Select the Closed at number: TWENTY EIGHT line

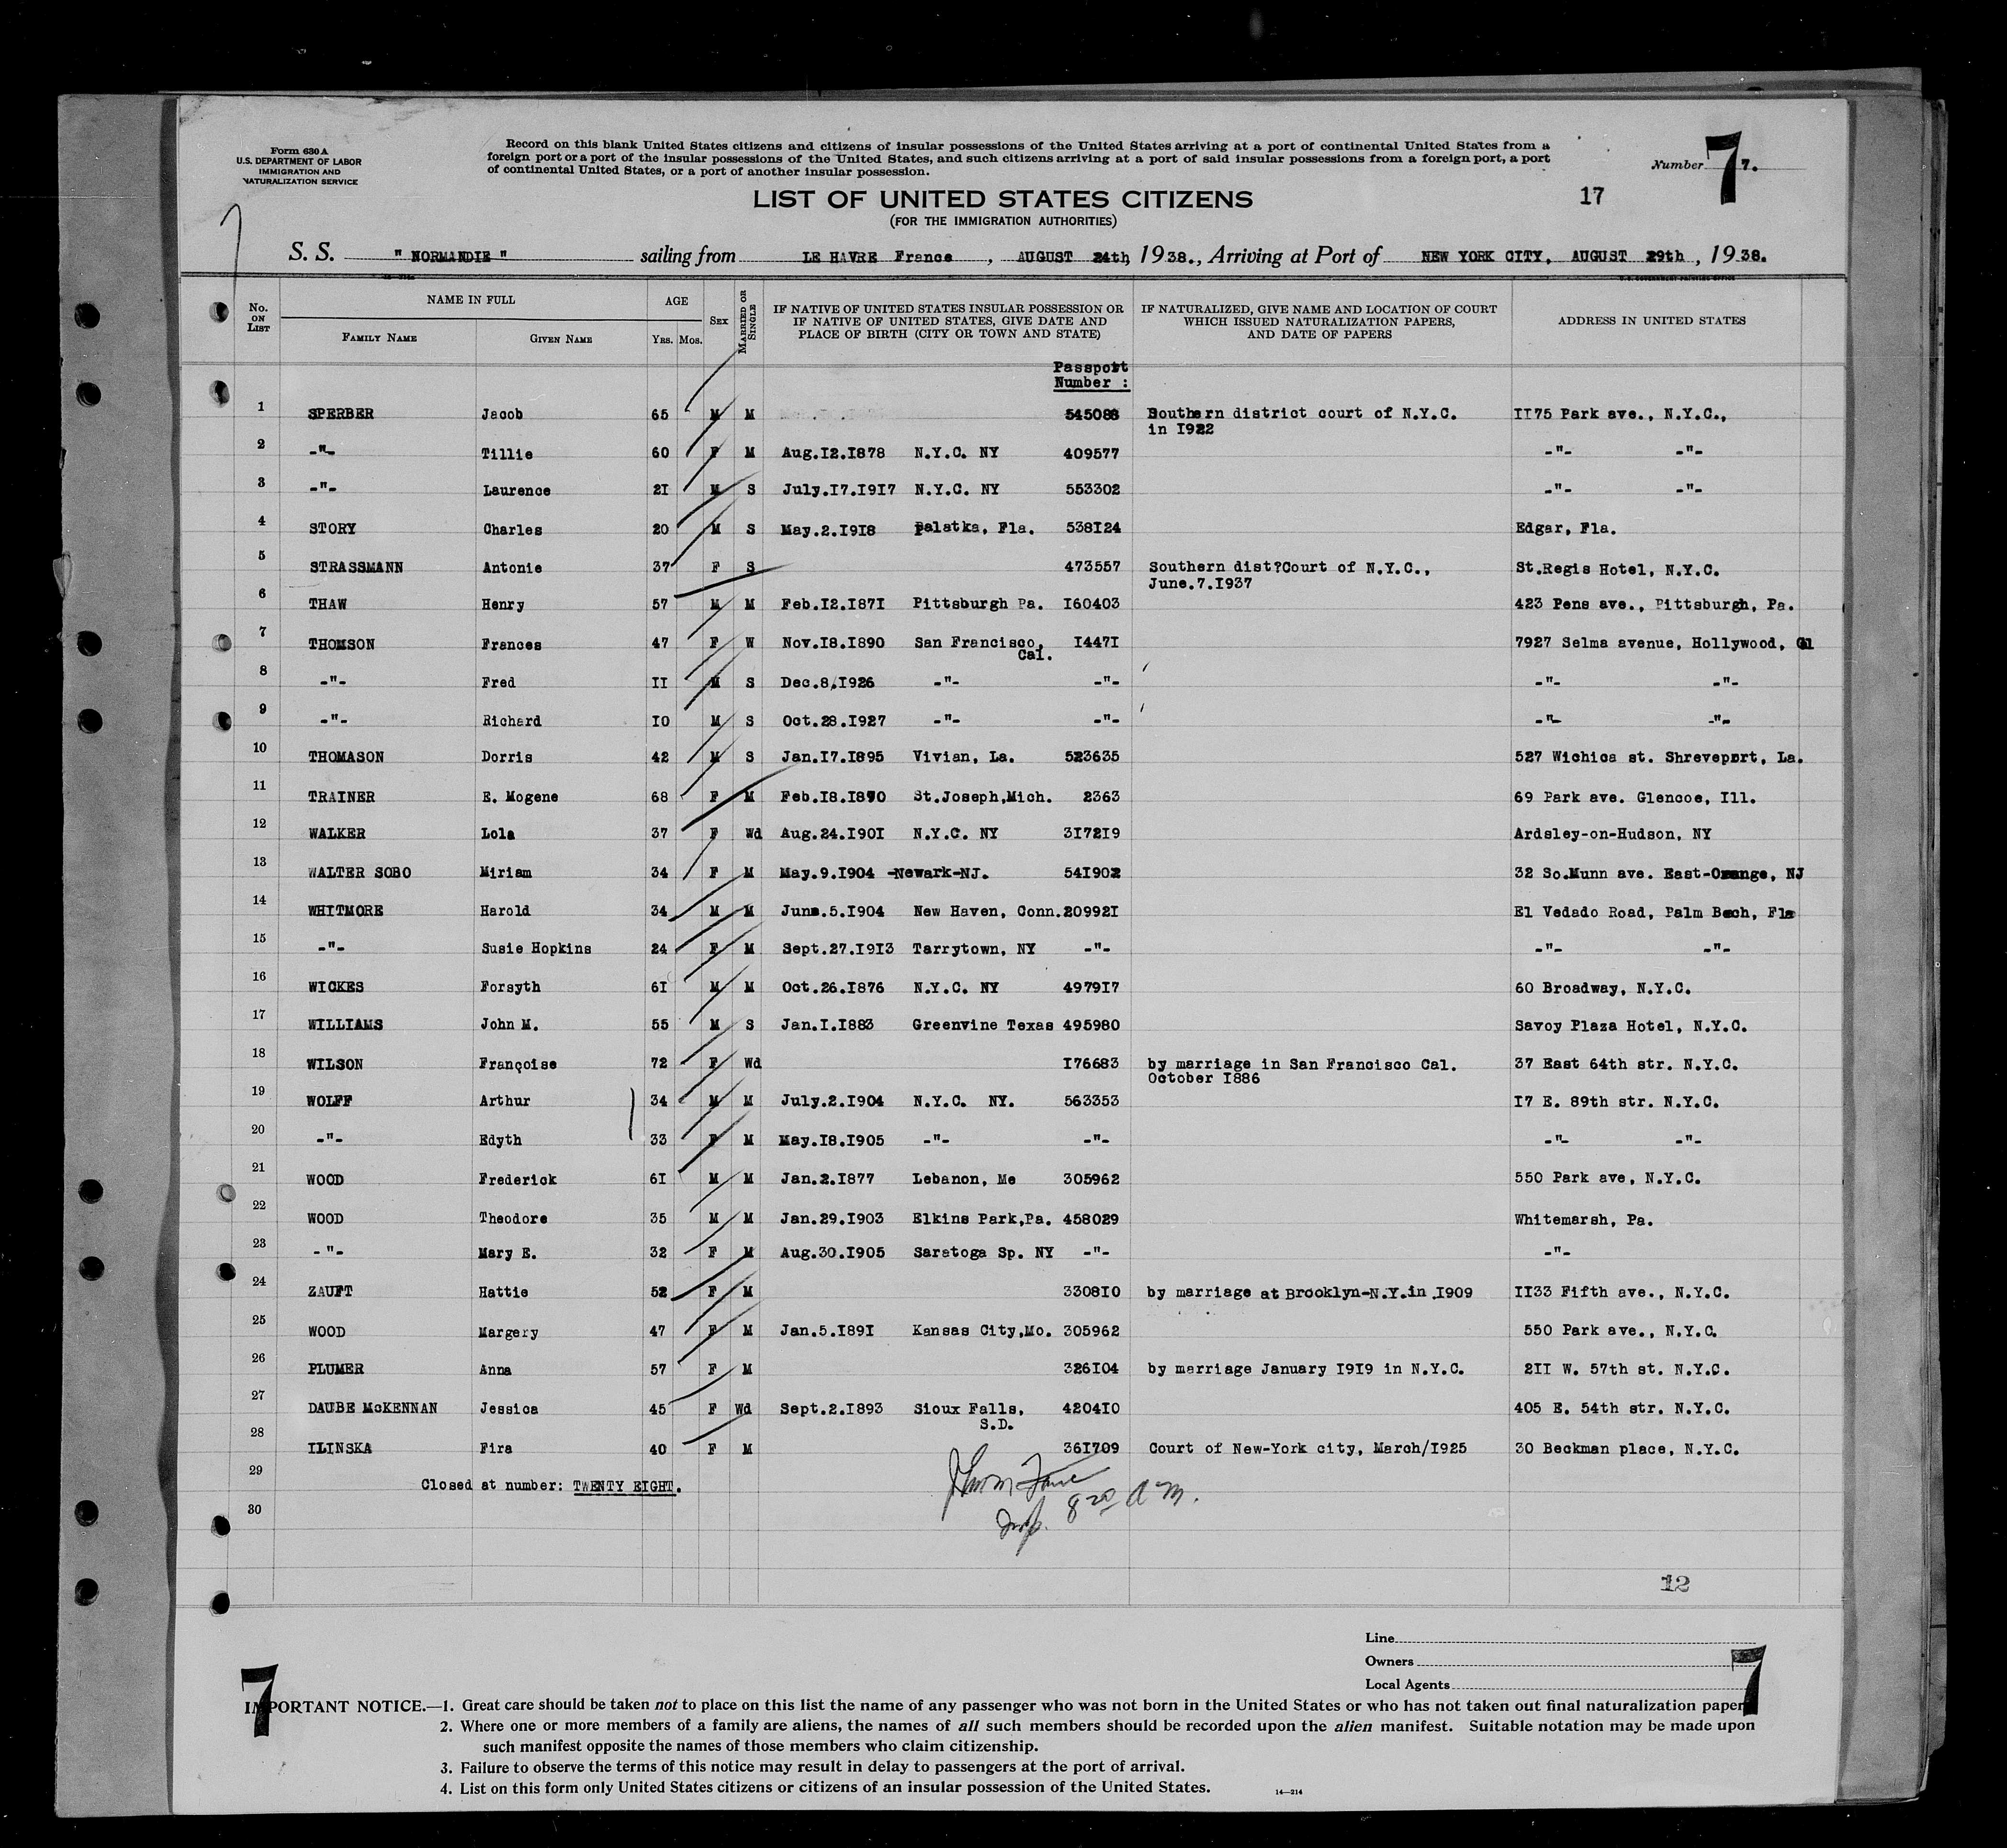click(x=552, y=1487)
